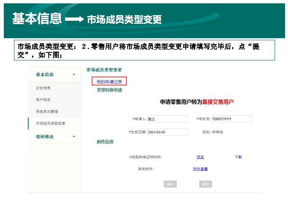
Task: Click the 状态: 待审核 status text
Action: tap(212, 132)
